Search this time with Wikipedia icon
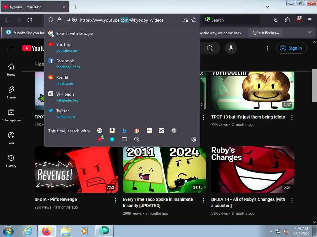This screenshot has width=317, height=237. click(x=162, y=131)
